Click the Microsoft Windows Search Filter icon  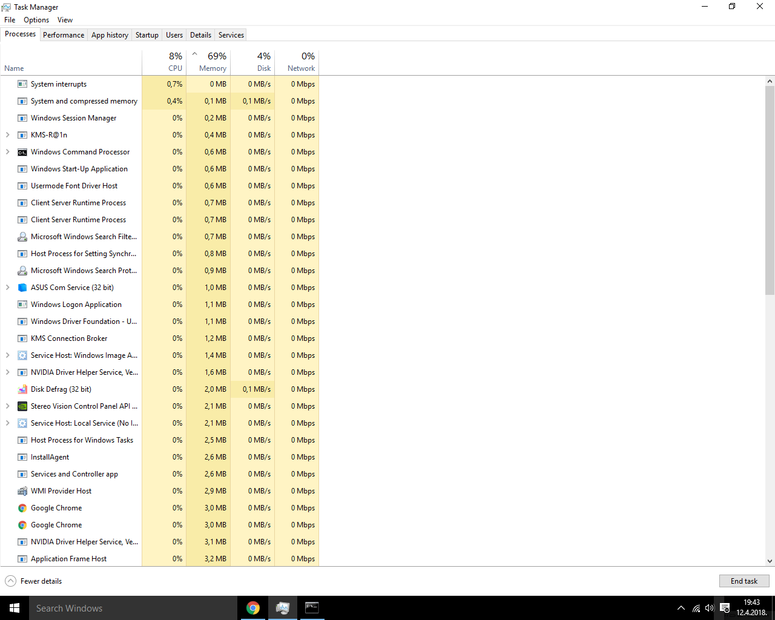point(22,237)
